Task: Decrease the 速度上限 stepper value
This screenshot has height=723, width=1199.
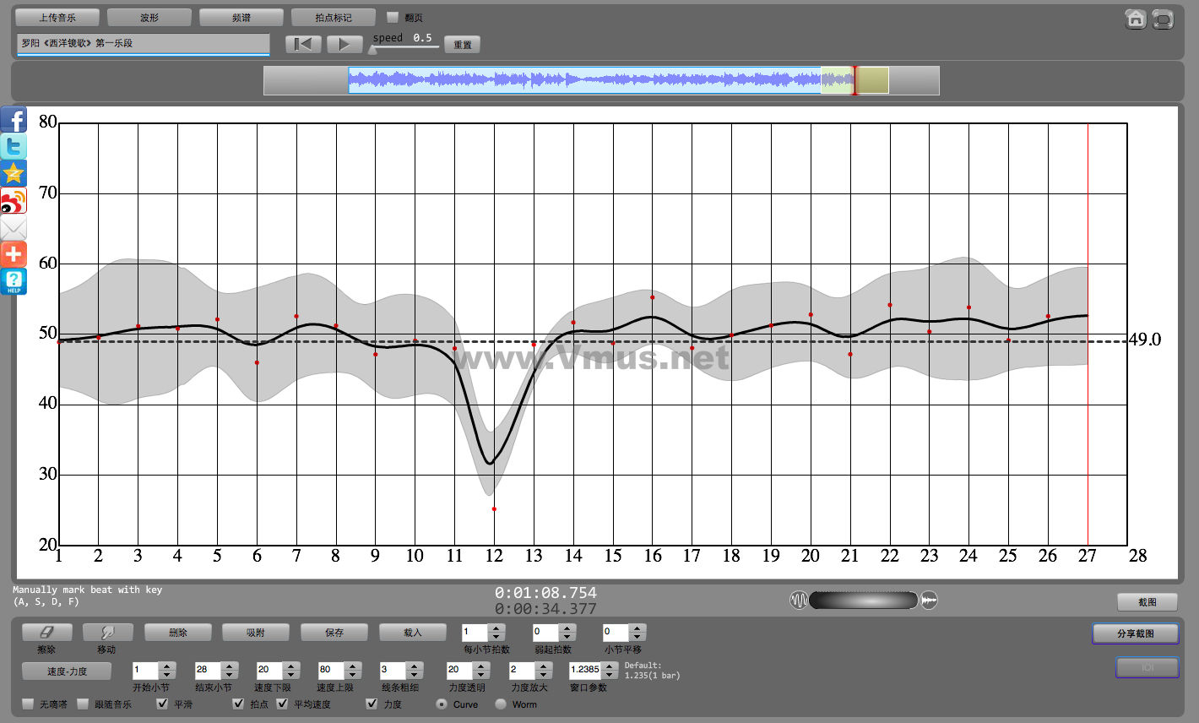Action: click(353, 675)
